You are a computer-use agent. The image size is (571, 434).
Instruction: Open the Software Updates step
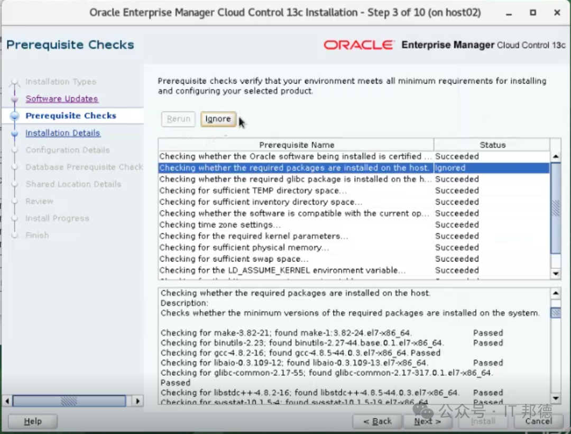pos(61,99)
